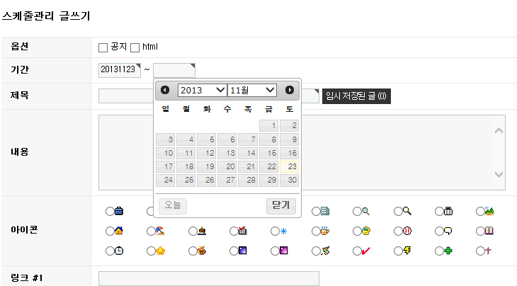
Task: Focus the 링크 #1 input field
Action: (x=209, y=279)
